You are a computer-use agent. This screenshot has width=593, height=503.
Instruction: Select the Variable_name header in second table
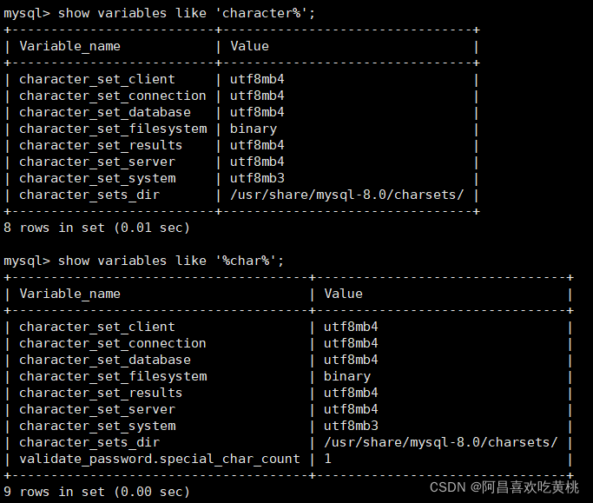pyautogui.click(x=70, y=295)
